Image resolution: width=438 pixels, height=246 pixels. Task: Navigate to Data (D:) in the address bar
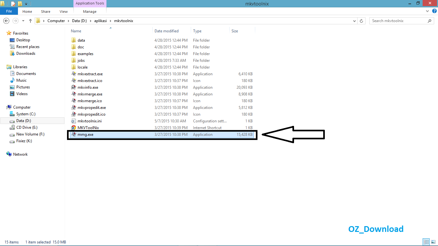80,21
